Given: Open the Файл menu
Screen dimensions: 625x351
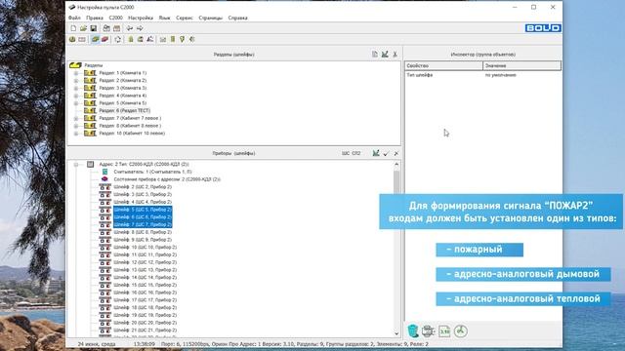Looking at the screenshot, I should coord(74,18).
